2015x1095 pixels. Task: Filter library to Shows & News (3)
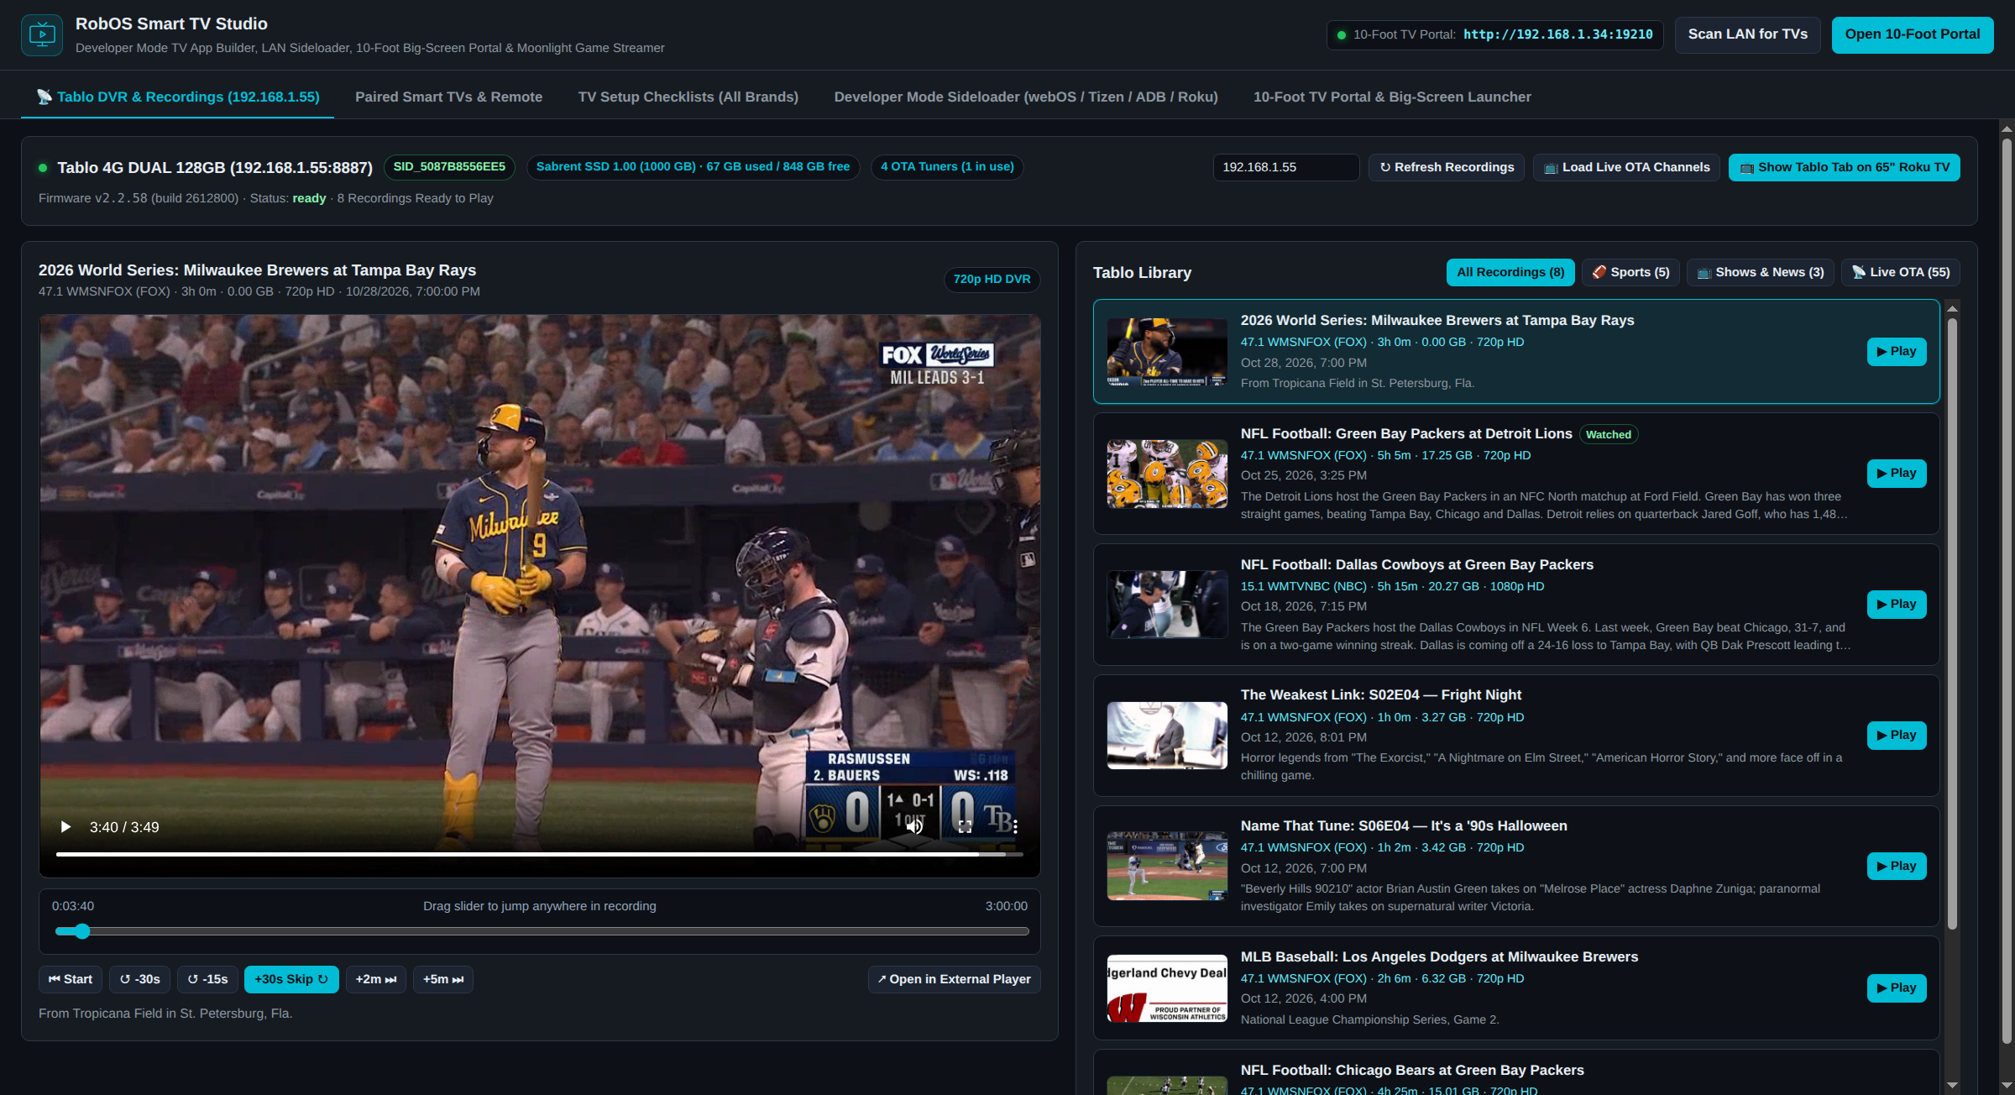click(1761, 272)
